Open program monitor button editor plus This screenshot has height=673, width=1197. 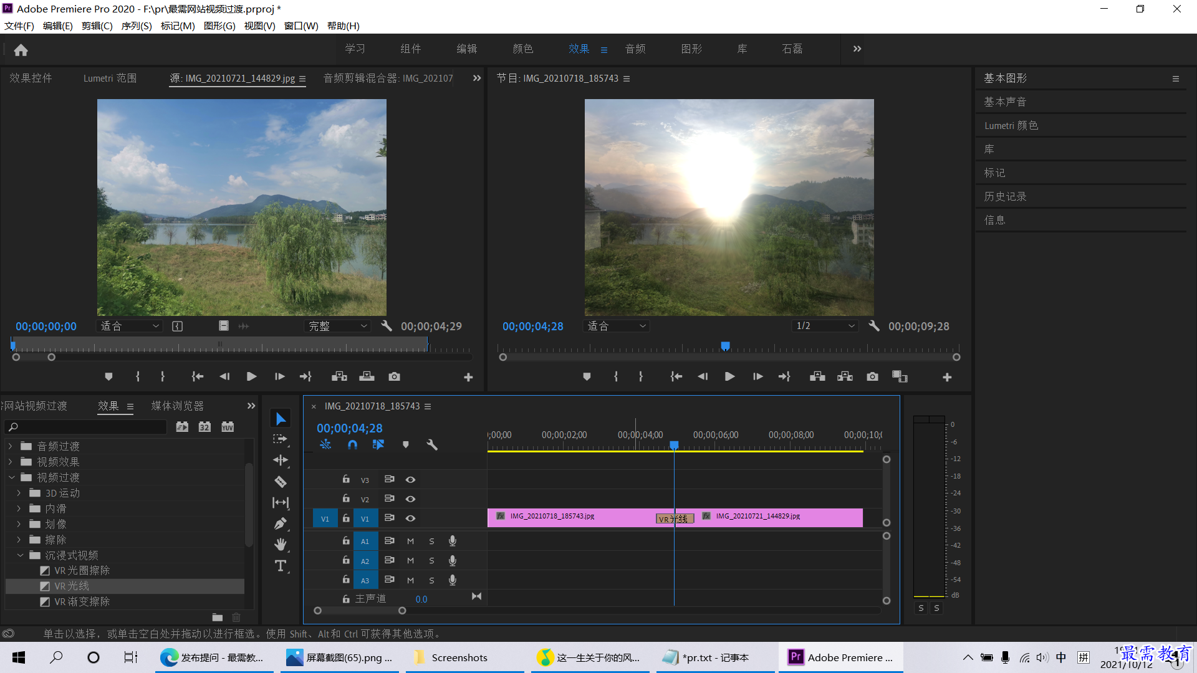point(947,377)
